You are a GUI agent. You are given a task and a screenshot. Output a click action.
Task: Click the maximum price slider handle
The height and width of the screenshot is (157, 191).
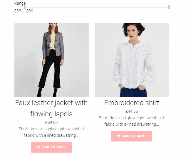pos(169,7)
